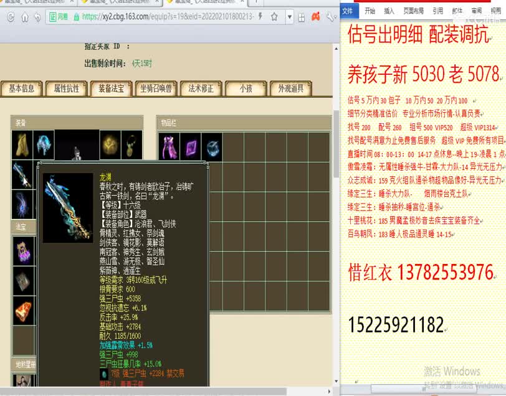This screenshot has height=396, width=506.
Task: Open the 基本信息 tab
Action: (x=22, y=88)
